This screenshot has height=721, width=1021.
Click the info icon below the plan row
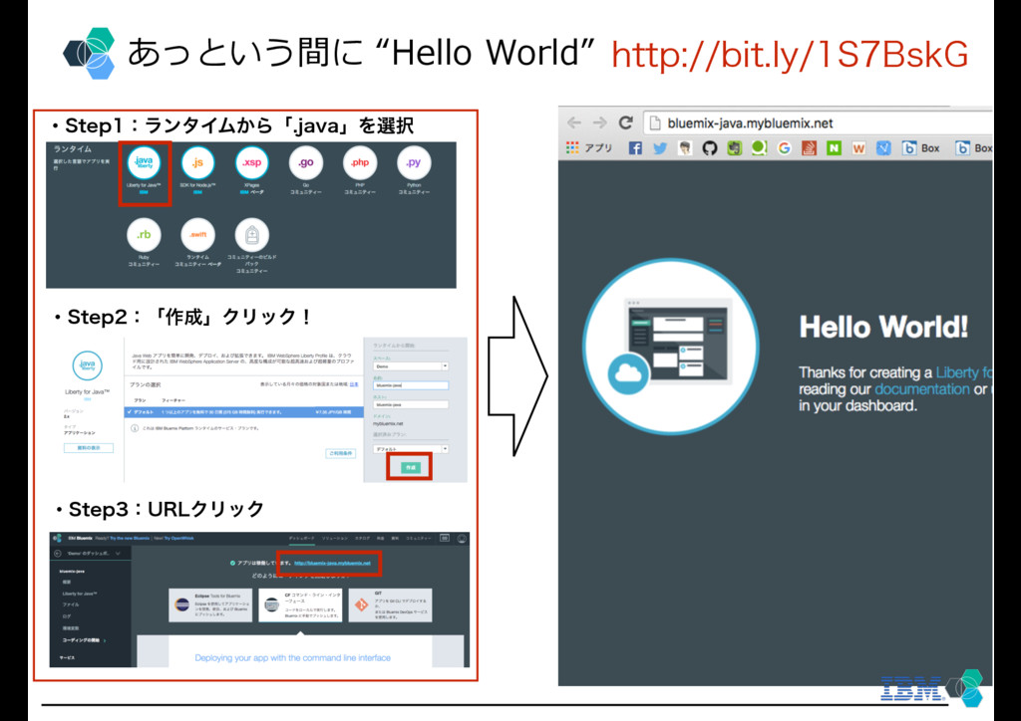pyautogui.click(x=135, y=428)
